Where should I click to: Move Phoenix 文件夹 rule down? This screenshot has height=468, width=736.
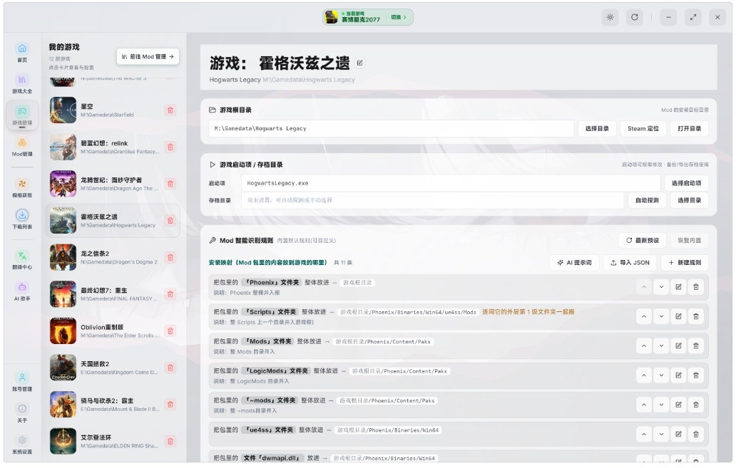[661, 287]
